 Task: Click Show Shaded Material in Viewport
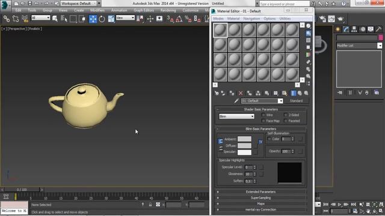click(x=285, y=94)
